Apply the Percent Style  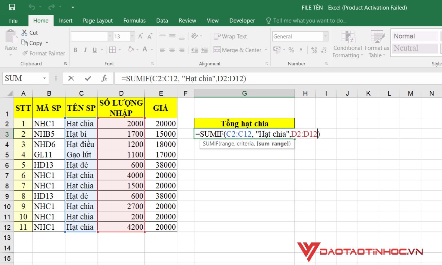(291, 50)
